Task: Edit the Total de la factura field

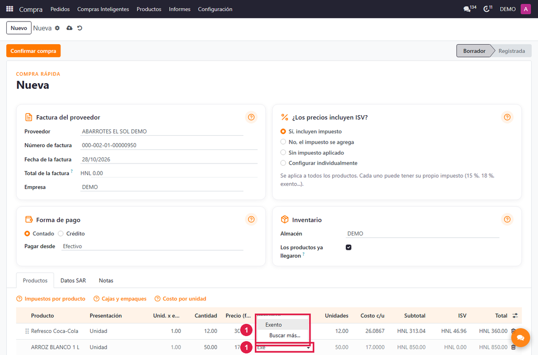Action: (169, 173)
